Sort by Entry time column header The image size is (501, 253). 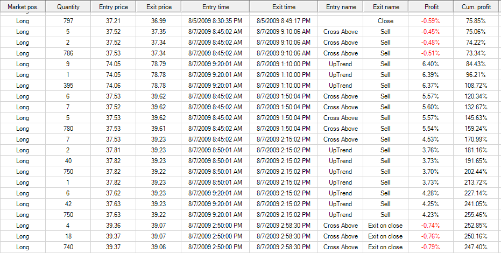215,7
